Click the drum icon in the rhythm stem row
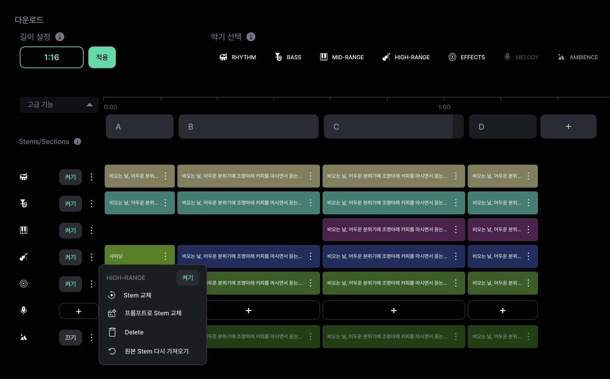 click(x=24, y=177)
